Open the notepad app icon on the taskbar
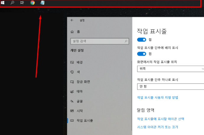Viewport: 204px width, 135px height. tap(42, 3)
